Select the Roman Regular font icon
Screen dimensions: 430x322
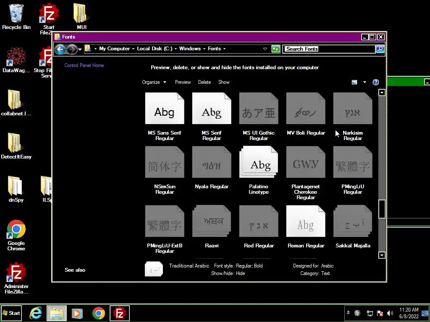pyautogui.click(x=306, y=221)
